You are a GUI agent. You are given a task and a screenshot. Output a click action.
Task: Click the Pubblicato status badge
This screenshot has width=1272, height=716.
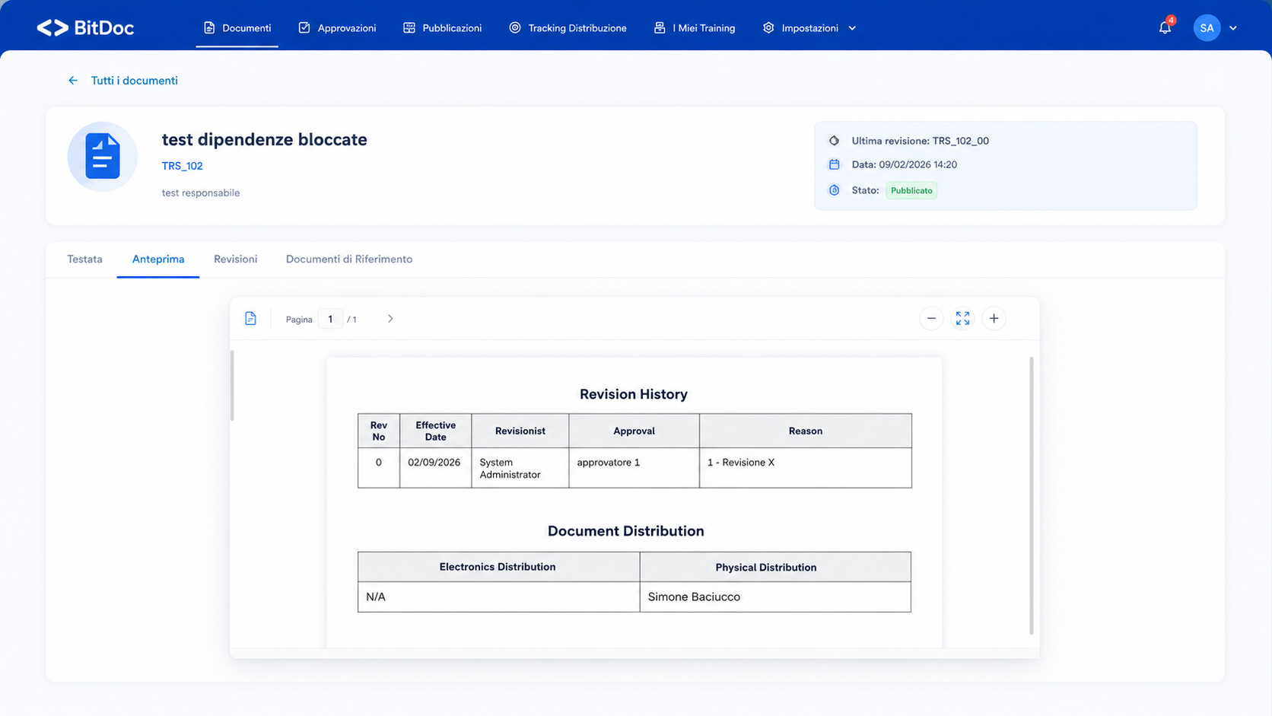(x=911, y=190)
